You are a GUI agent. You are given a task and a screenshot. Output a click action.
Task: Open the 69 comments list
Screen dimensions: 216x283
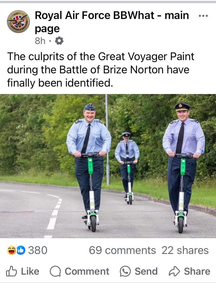pyautogui.click(x=122, y=250)
